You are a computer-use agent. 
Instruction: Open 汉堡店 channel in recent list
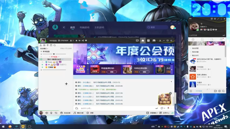pyautogui.click(x=207, y=84)
